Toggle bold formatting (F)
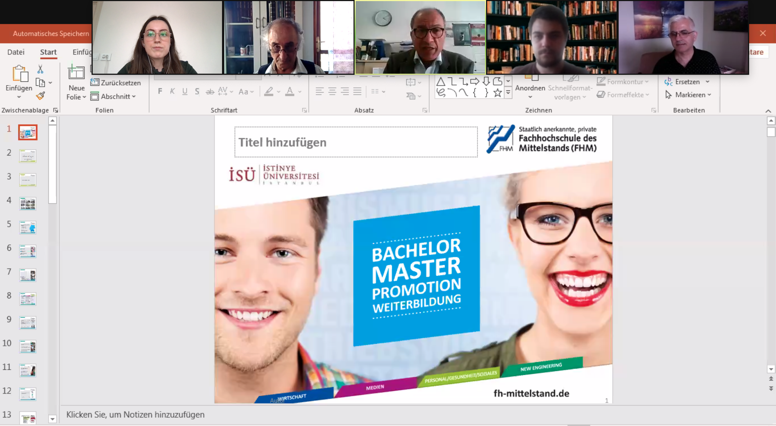Image resolution: width=776 pixels, height=426 pixels. [x=160, y=91]
